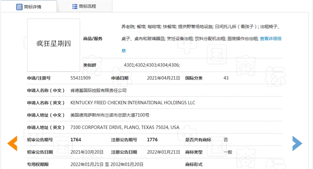Click the 申请人名称（中文） label
This screenshot has width=313, height=169.
tap(46, 91)
